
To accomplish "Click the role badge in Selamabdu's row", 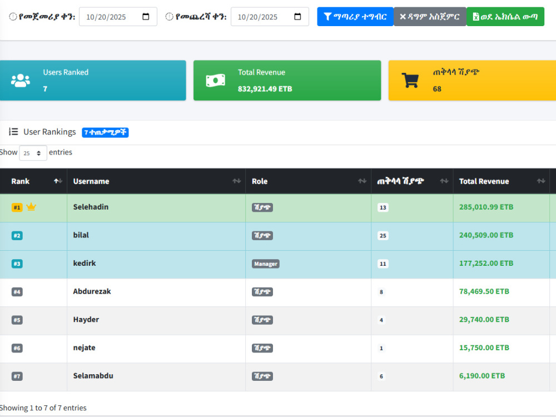I will tap(262, 376).
